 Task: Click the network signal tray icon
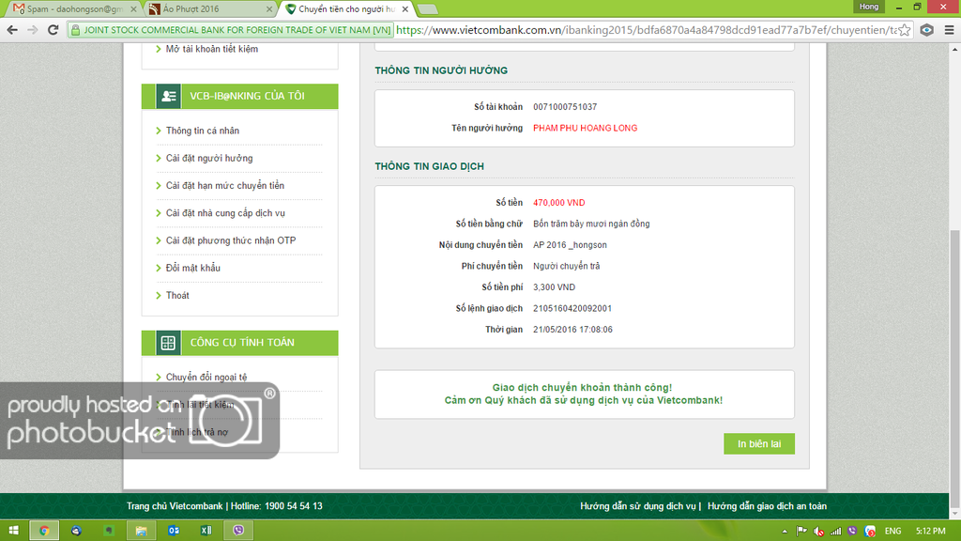point(835,532)
